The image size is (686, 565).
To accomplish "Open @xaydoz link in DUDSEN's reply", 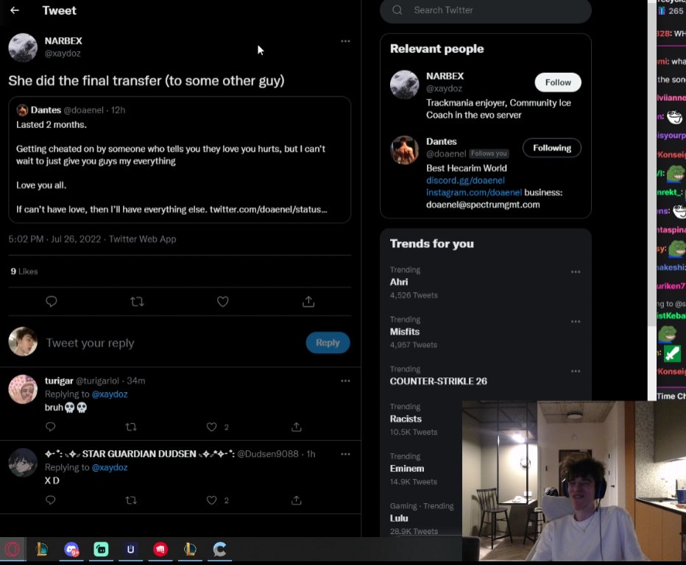I will [x=110, y=467].
